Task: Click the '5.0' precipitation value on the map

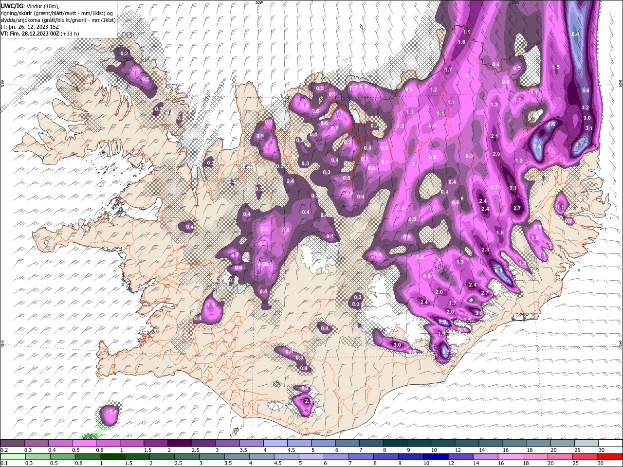Action: click(443, 322)
